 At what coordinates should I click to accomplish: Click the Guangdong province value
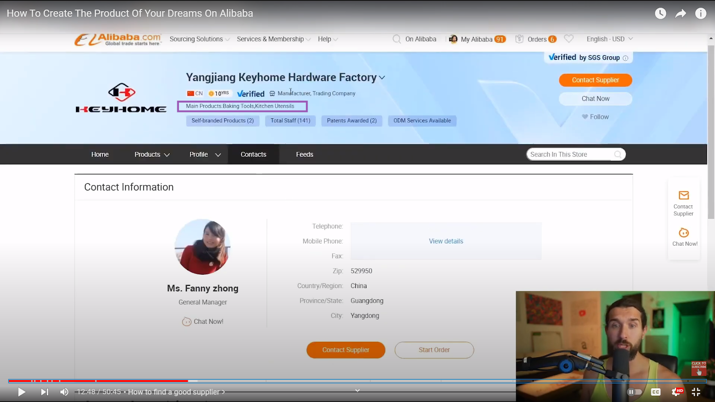367,301
